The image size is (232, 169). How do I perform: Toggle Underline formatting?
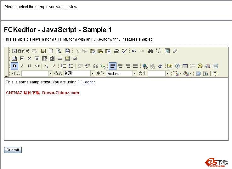click(x=30, y=66)
